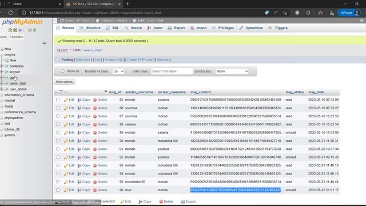Select checkbox for row msg_id 94
This screenshot has height=206, width=366.
(x=58, y=174)
